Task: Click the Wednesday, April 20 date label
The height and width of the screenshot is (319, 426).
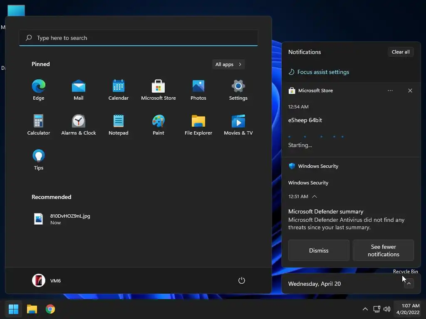Action: 315,284
